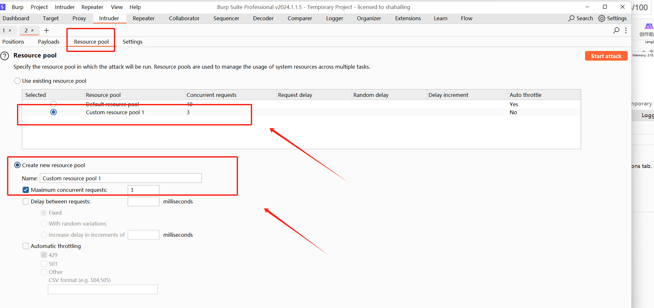
Task: Open the Payloads sub-tab
Action: (48, 42)
